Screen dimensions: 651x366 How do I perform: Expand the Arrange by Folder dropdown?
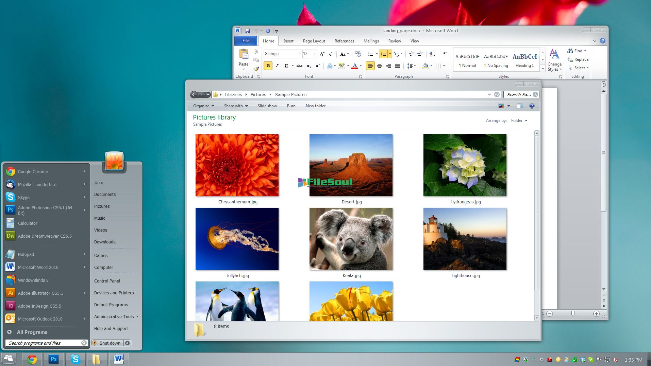point(519,121)
